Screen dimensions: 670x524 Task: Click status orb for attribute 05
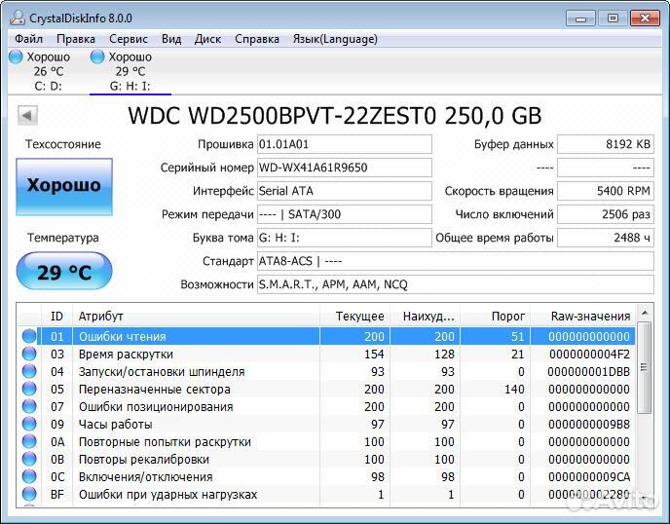pos(29,389)
